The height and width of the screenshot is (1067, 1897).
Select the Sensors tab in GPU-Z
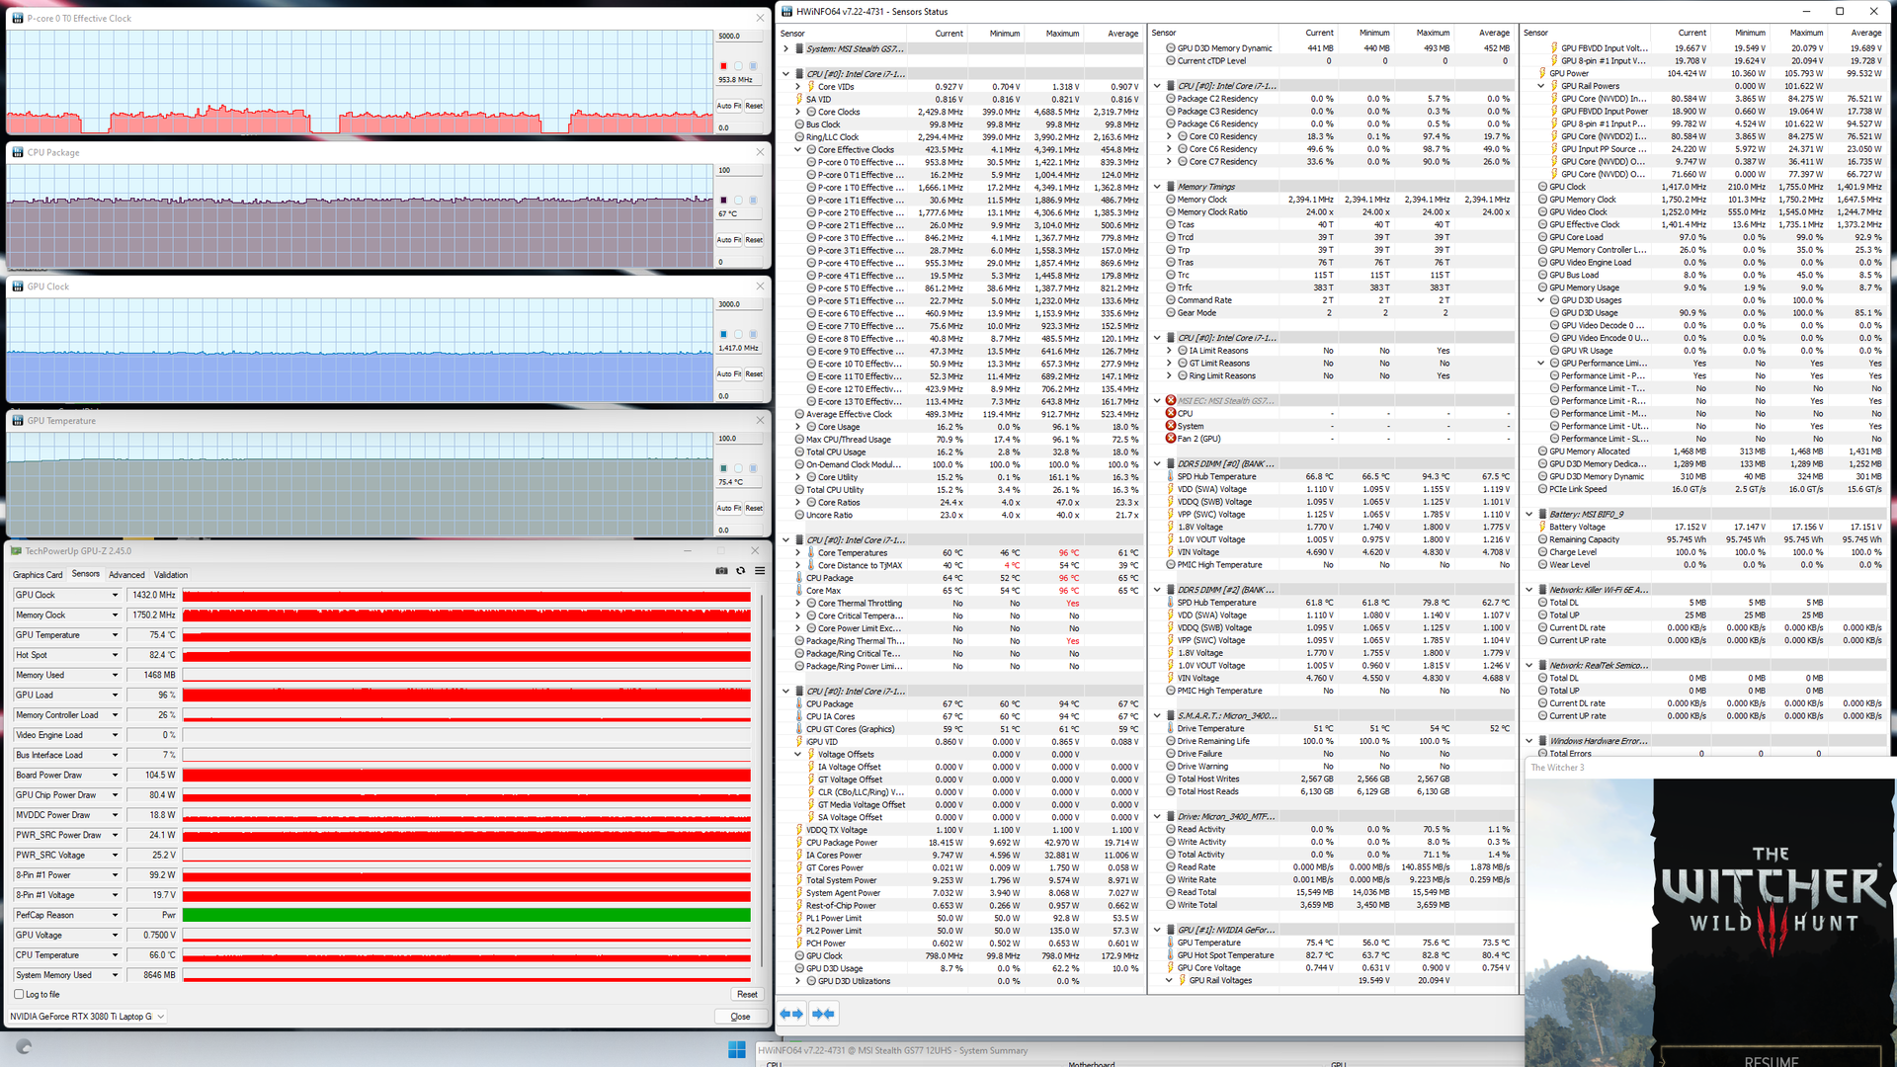pos(86,574)
